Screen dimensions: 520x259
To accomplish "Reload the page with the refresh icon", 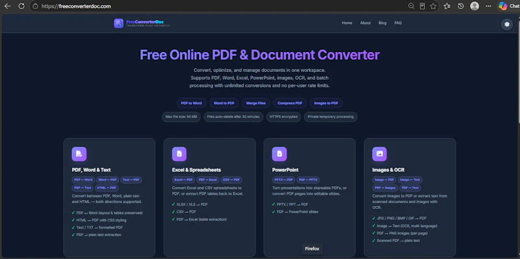I will (x=21, y=6).
